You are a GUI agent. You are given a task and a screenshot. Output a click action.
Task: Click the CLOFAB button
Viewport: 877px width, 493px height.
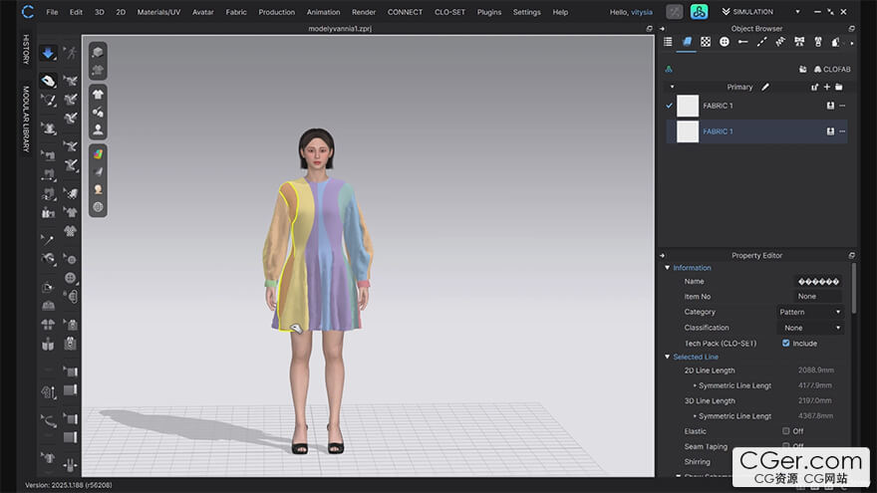832,70
